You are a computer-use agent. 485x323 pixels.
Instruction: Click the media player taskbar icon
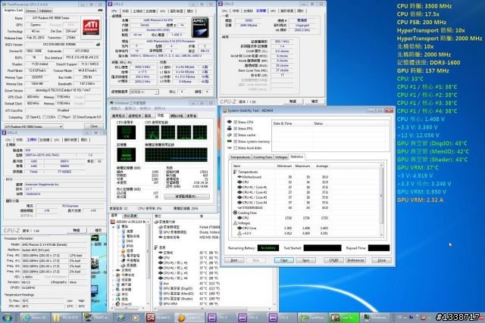(x=136, y=318)
